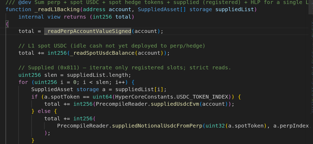Click the 'else' keyword

(44, 111)
